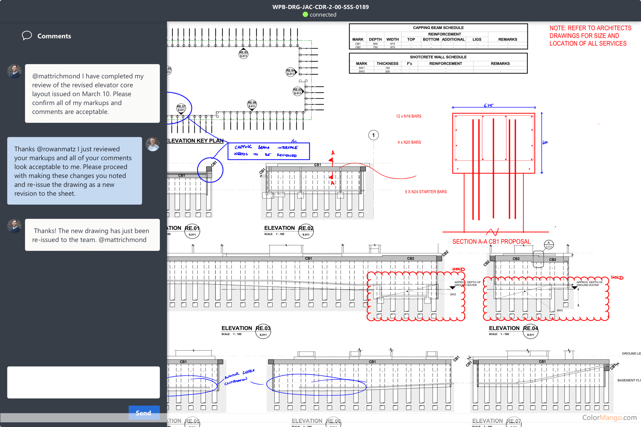Click the @rowanmatz mention in the reply
Image resolution: width=641 pixels, height=427 pixels.
click(x=56, y=149)
